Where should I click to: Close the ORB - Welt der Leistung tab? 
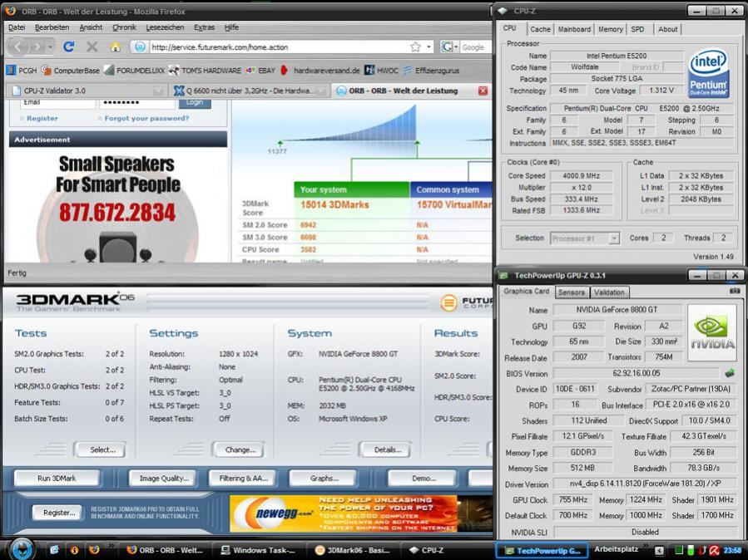[x=483, y=91]
